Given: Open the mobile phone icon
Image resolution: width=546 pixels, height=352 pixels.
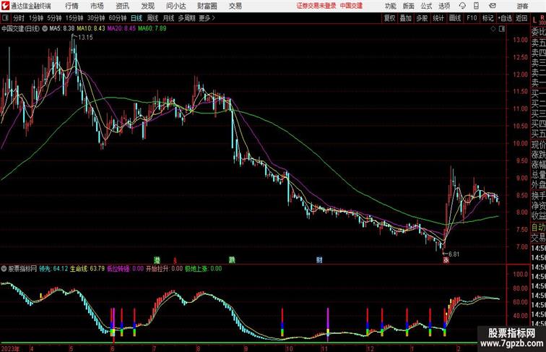Looking at the screenshot, I should point(476,6).
